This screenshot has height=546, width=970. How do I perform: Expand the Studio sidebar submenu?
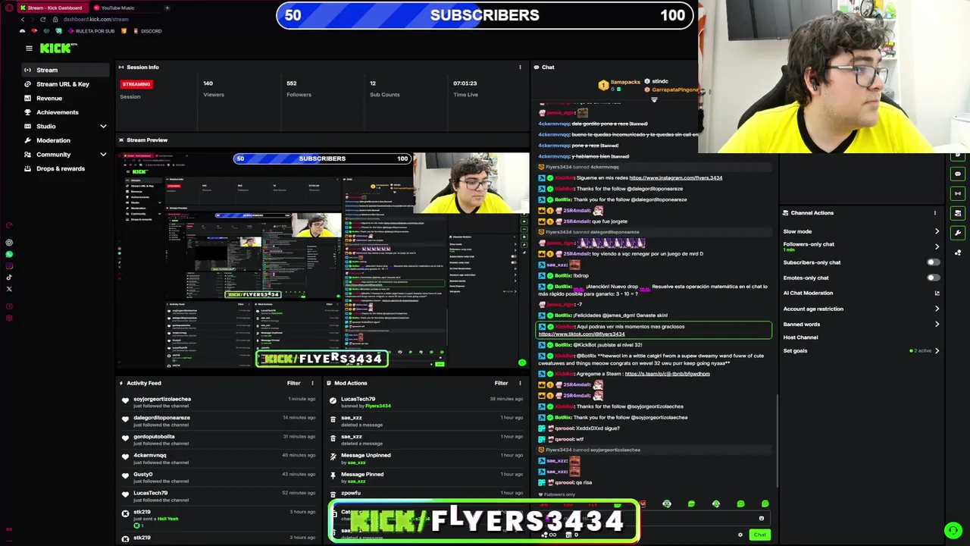[103, 126]
